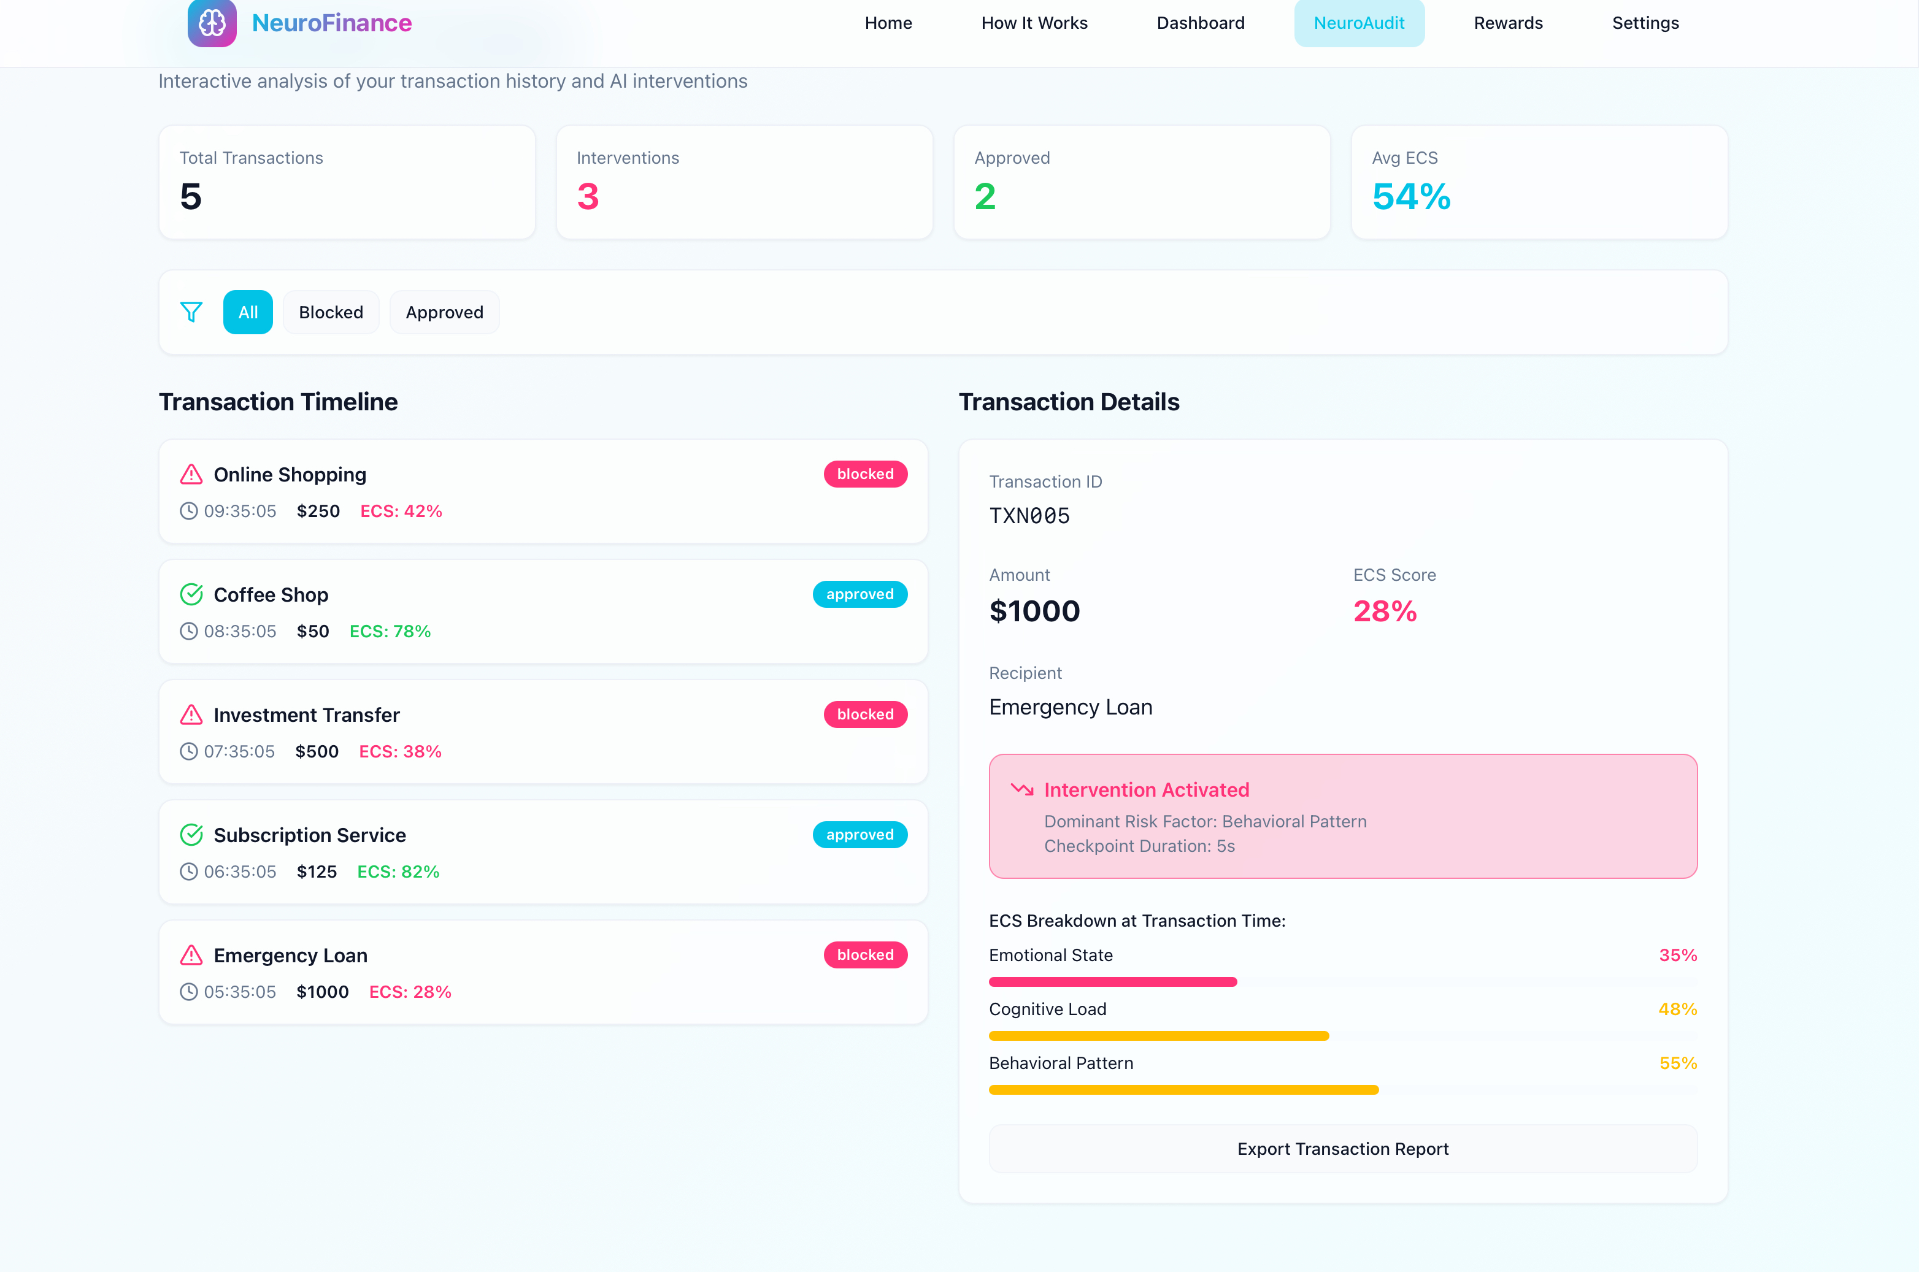Viewport: 1919px width, 1272px height.
Task: Filter transactions by Blocked
Action: click(x=331, y=312)
